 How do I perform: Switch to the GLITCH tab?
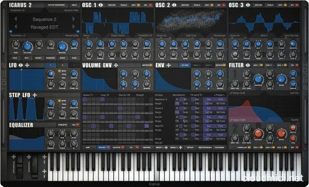pyautogui.click(x=118, y=147)
